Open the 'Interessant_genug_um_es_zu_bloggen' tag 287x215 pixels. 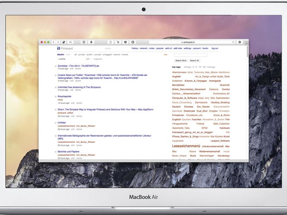(192, 132)
